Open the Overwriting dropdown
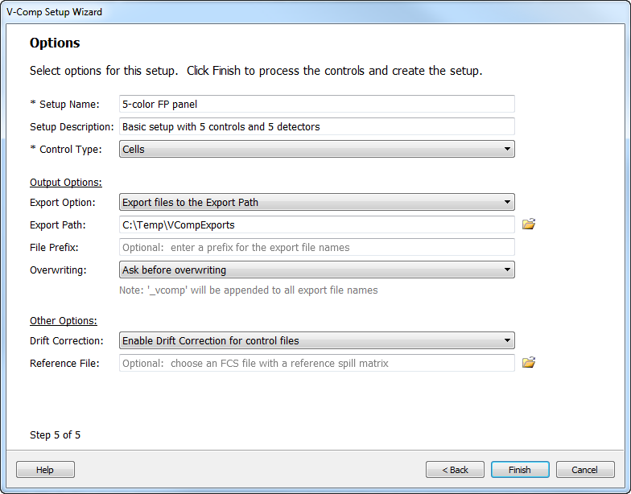The image size is (631, 494). coord(317,270)
